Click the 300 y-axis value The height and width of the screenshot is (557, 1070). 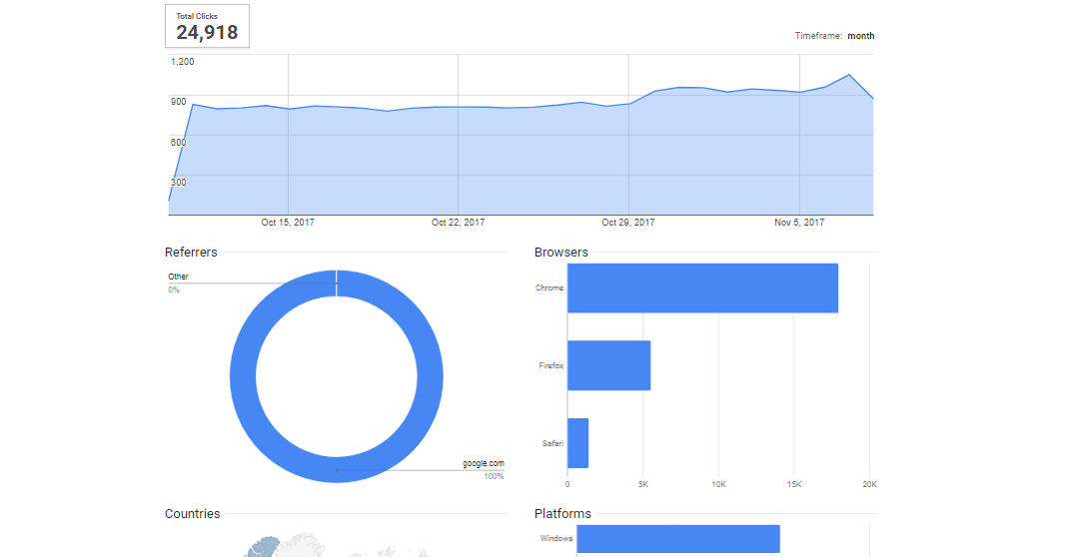pyautogui.click(x=178, y=182)
